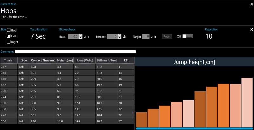Select the RSI cell 37
The height and width of the screenshot is (130, 254).
(126, 121)
